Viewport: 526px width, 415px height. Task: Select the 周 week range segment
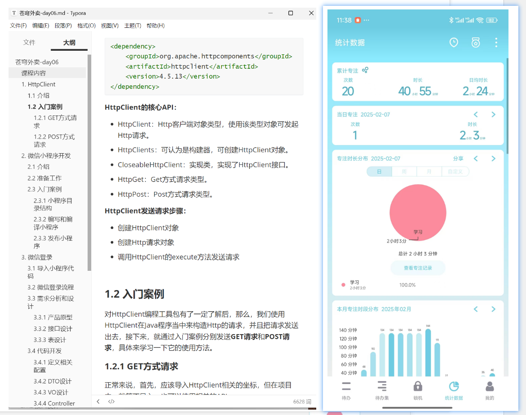[404, 172]
